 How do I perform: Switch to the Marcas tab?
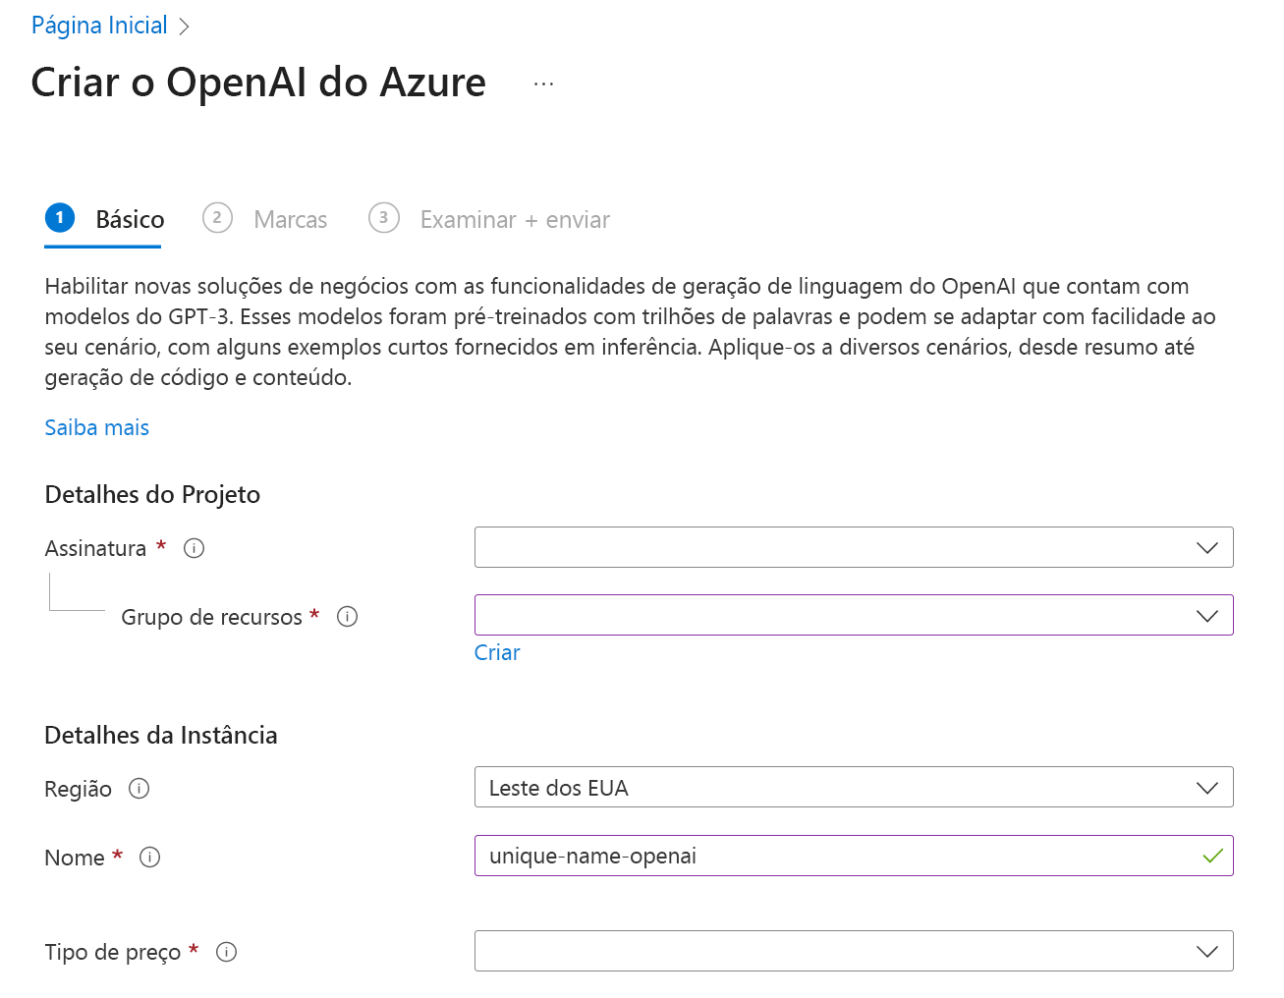coord(265,219)
